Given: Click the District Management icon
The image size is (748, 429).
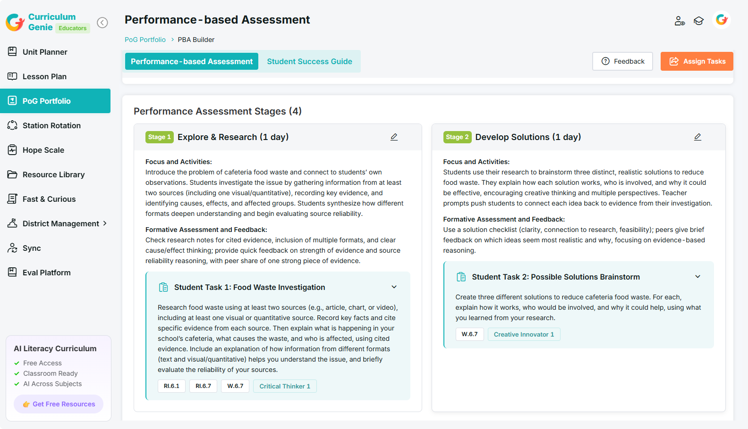Looking at the screenshot, I should (12, 223).
